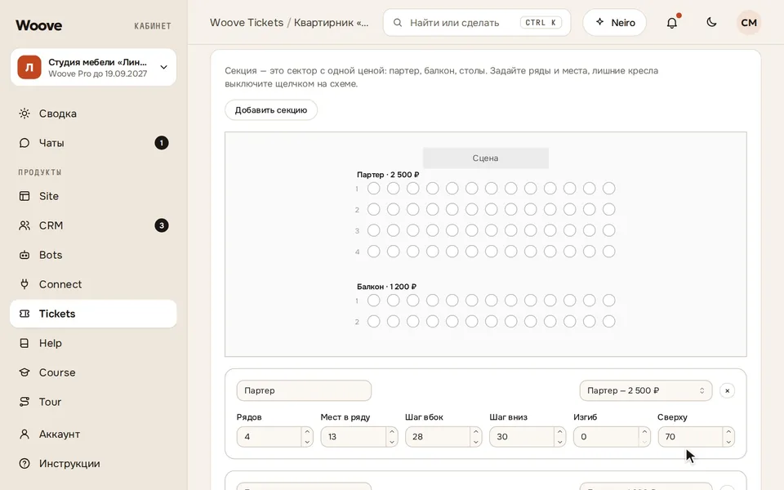
Task: Open Help product
Action: [x=93, y=343]
